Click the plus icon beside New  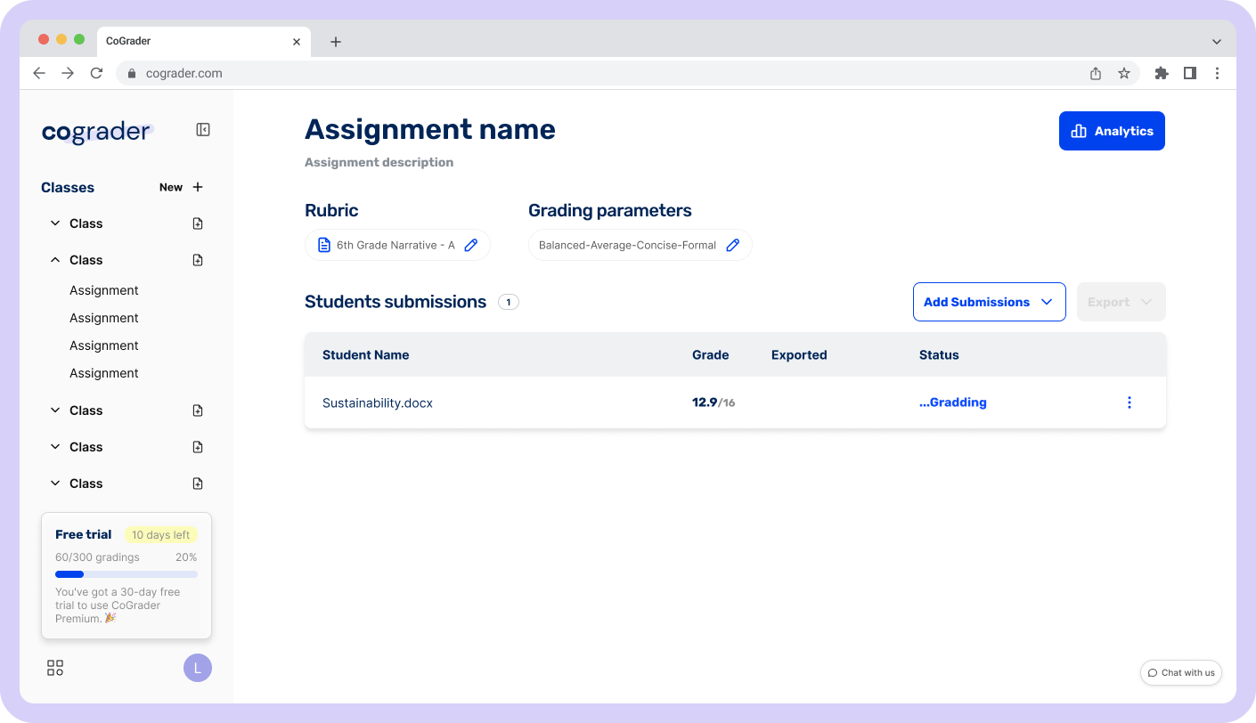198,187
